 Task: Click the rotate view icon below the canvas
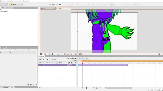tap(71, 54)
